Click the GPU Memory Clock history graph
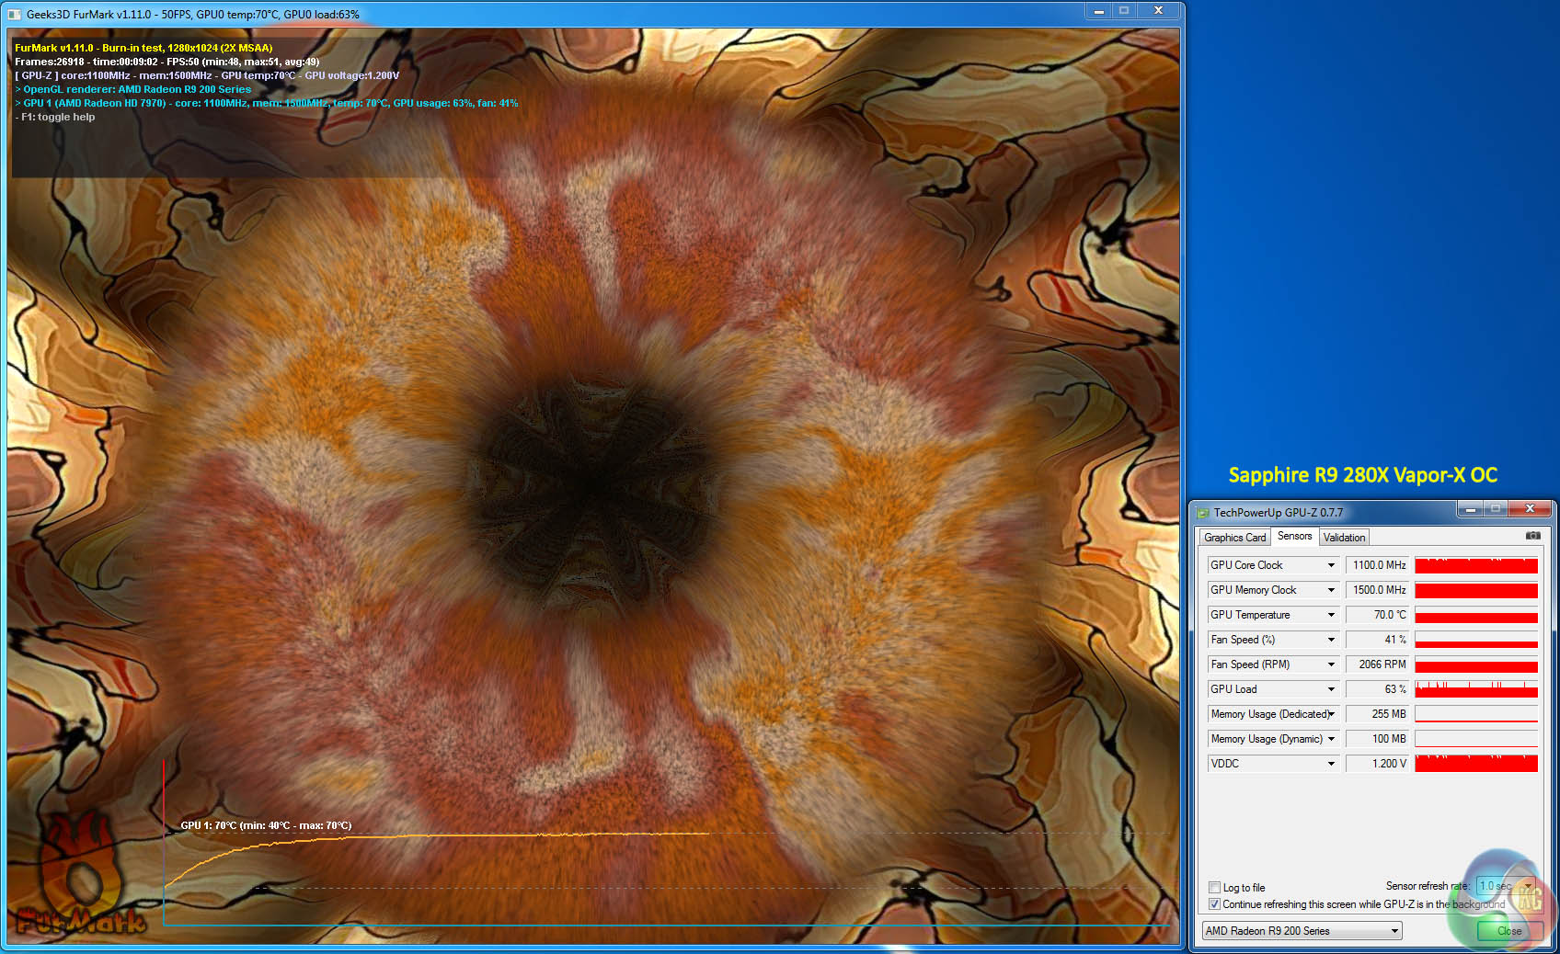The width and height of the screenshot is (1560, 954). click(x=1476, y=590)
